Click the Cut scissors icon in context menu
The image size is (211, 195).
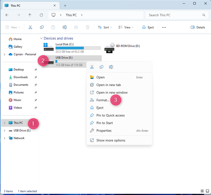(92, 67)
